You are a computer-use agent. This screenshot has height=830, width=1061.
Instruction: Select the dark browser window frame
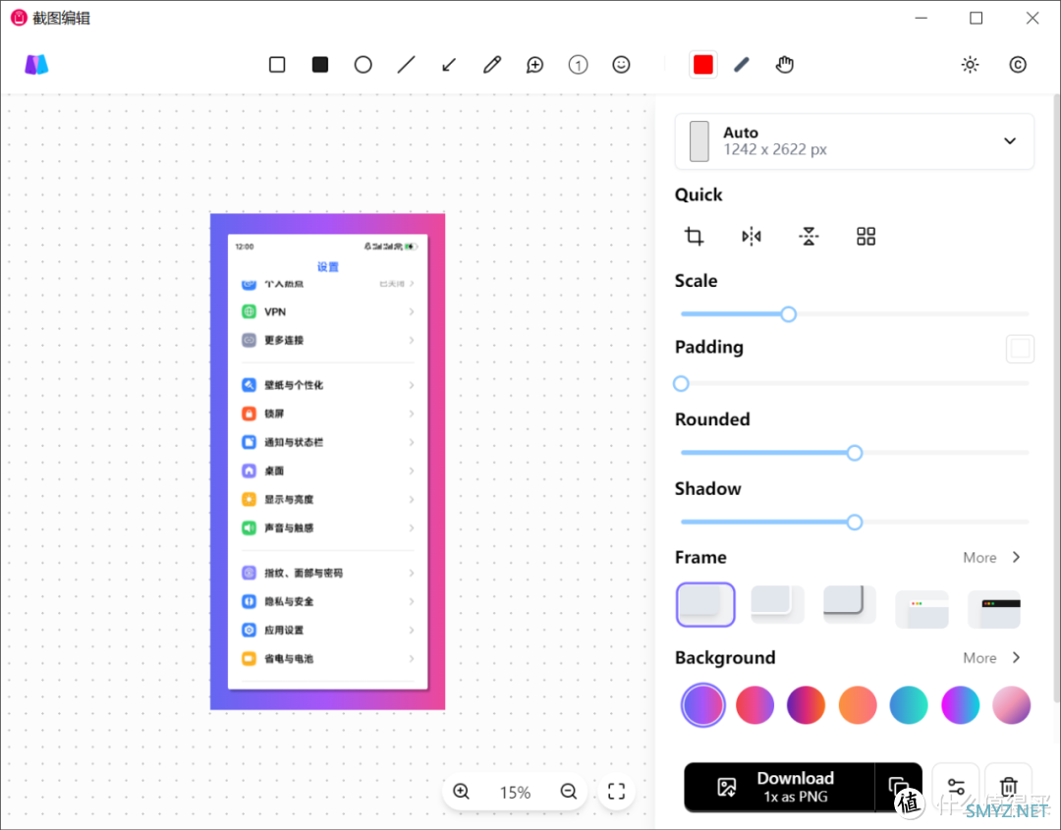(994, 609)
